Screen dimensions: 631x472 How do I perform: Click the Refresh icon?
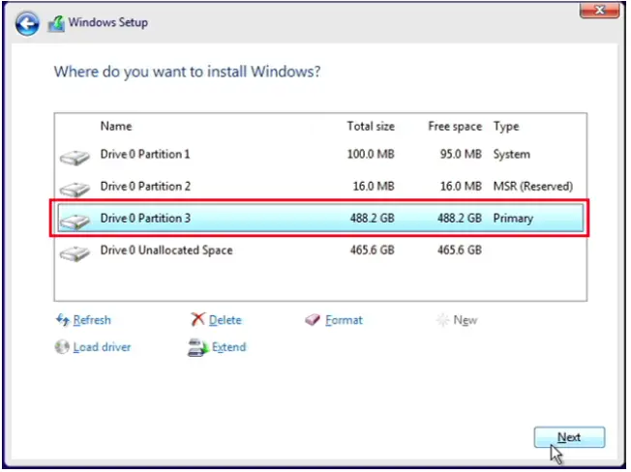pyautogui.click(x=63, y=320)
